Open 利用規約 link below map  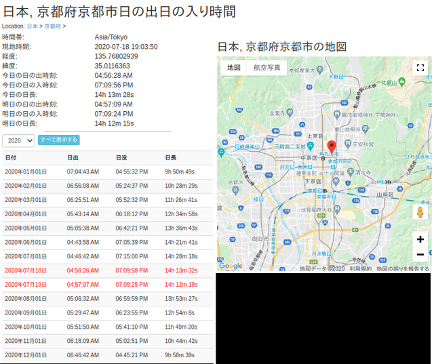pos(360,268)
